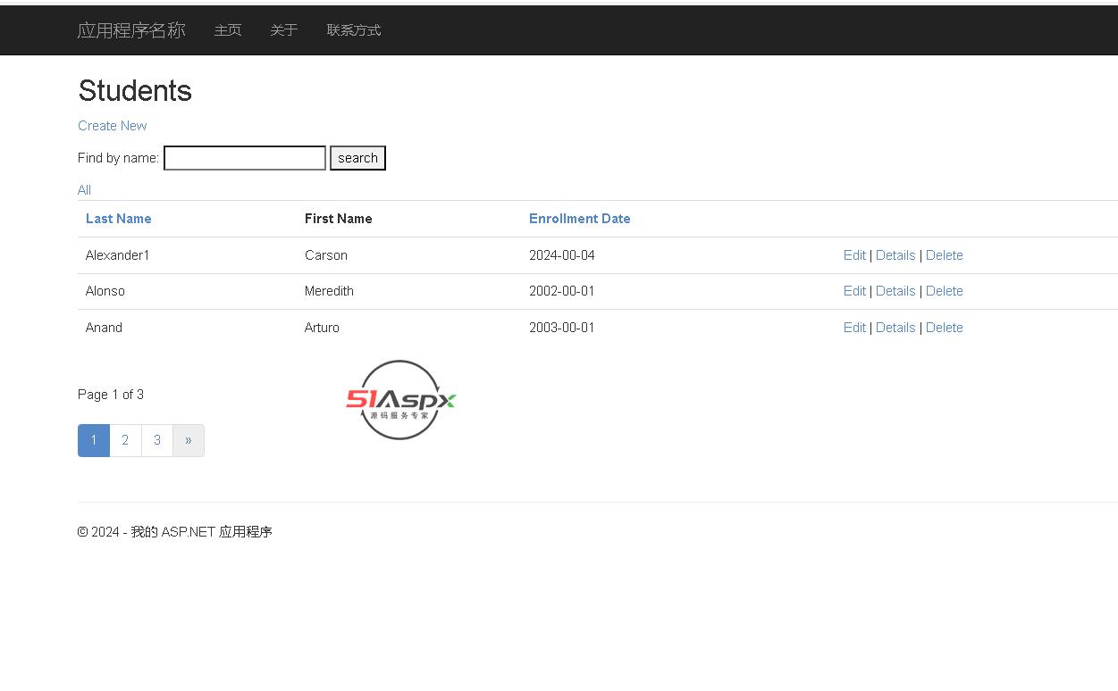The image size is (1118, 691).
Task: Click the All filter link
Action: [84, 190]
